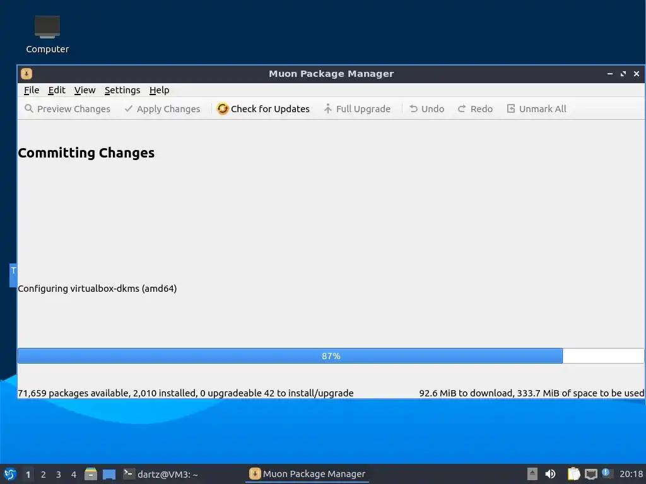Image resolution: width=646 pixels, height=484 pixels.
Task: Click the 92.6 MiB to download text
Action: coord(531,393)
